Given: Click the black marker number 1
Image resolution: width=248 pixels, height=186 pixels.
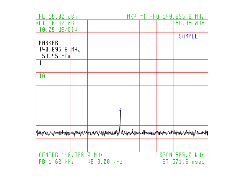Looking at the screenshot, I should pyautogui.click(x=41, y=63).
